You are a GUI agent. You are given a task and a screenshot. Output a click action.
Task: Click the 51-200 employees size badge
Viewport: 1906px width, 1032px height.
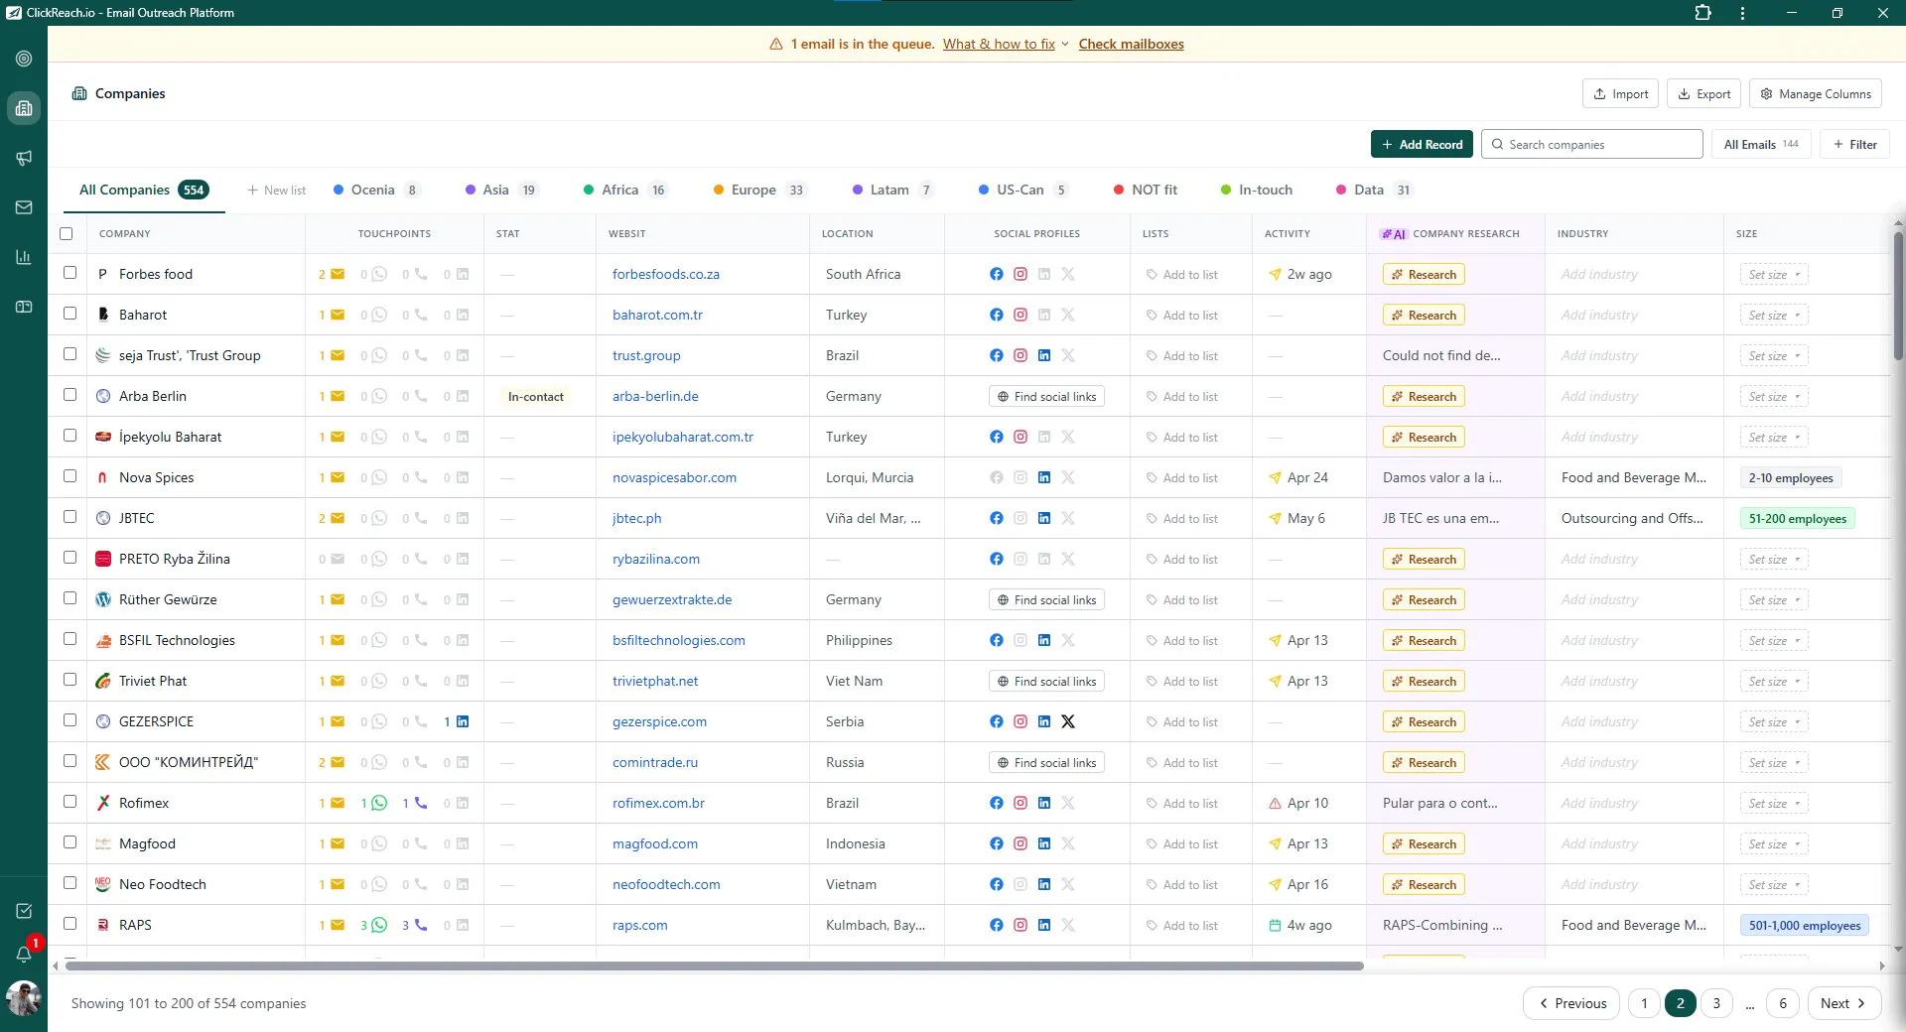[x=1798, y=518]
